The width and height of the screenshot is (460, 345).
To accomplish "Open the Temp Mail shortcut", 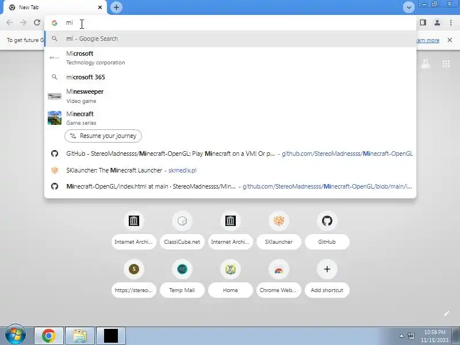I will point(182,278).
